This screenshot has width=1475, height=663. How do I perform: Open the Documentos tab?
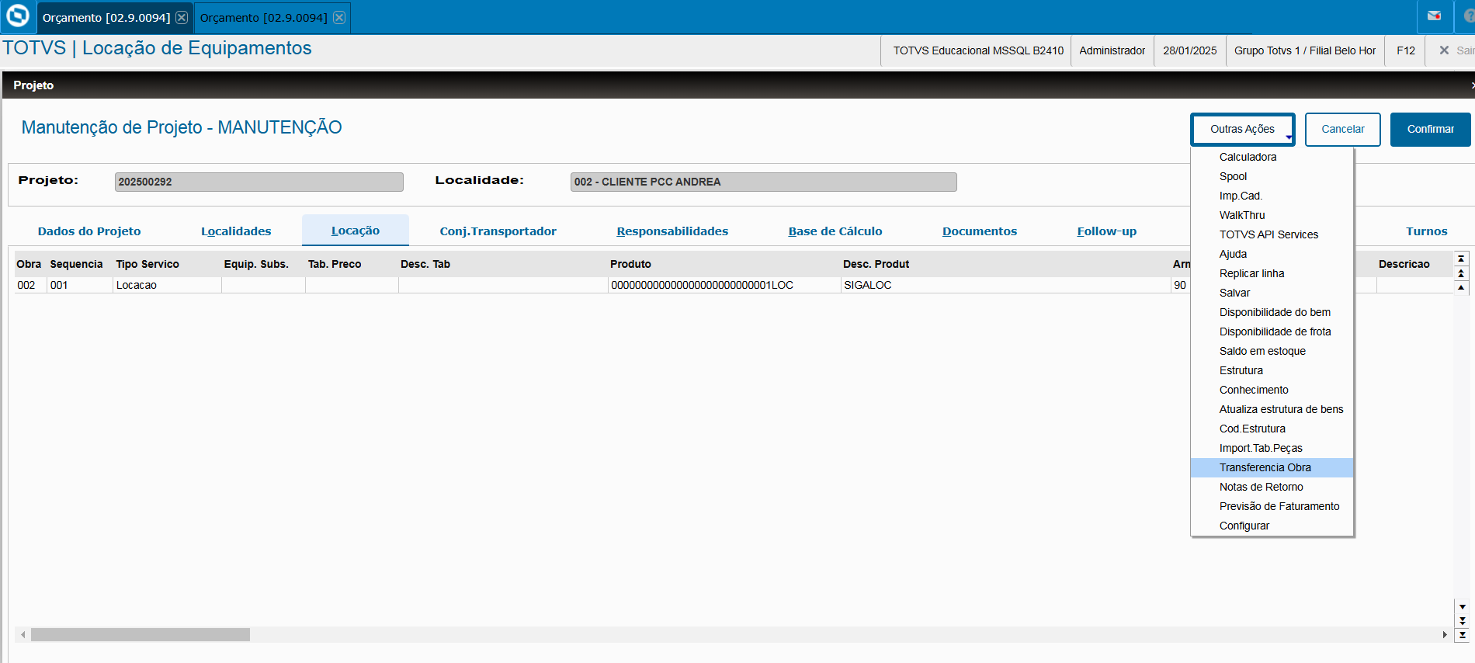pos(980,231)
